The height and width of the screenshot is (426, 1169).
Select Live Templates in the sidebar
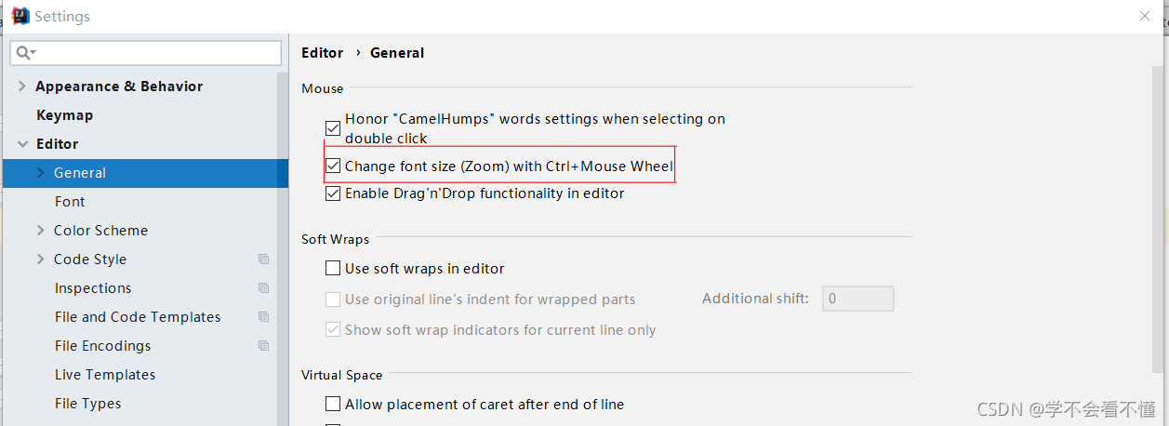click(105, 375)
